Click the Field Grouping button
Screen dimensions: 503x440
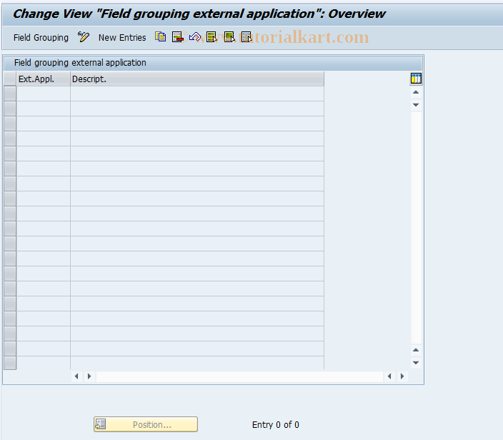(41, 38)
